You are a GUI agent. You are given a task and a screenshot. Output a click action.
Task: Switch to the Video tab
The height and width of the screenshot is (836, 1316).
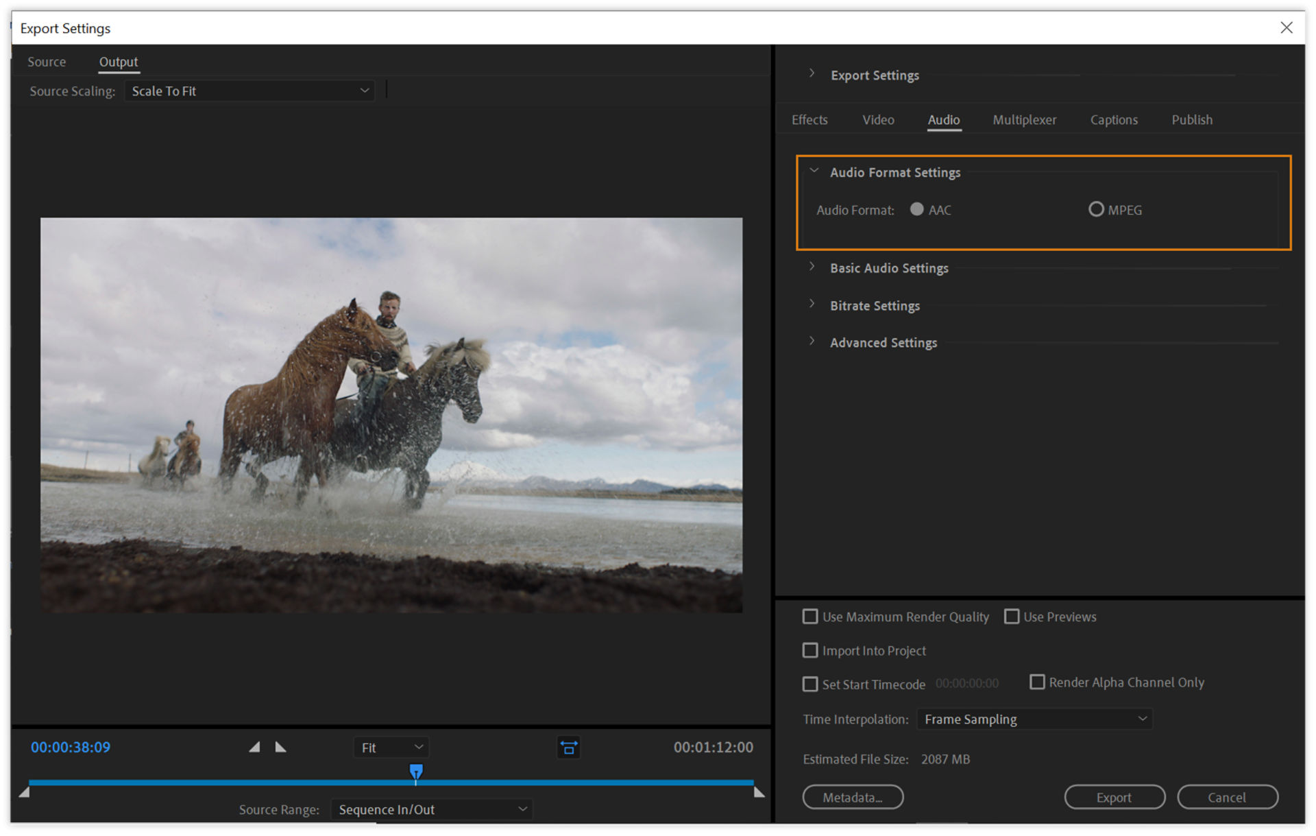877,120
